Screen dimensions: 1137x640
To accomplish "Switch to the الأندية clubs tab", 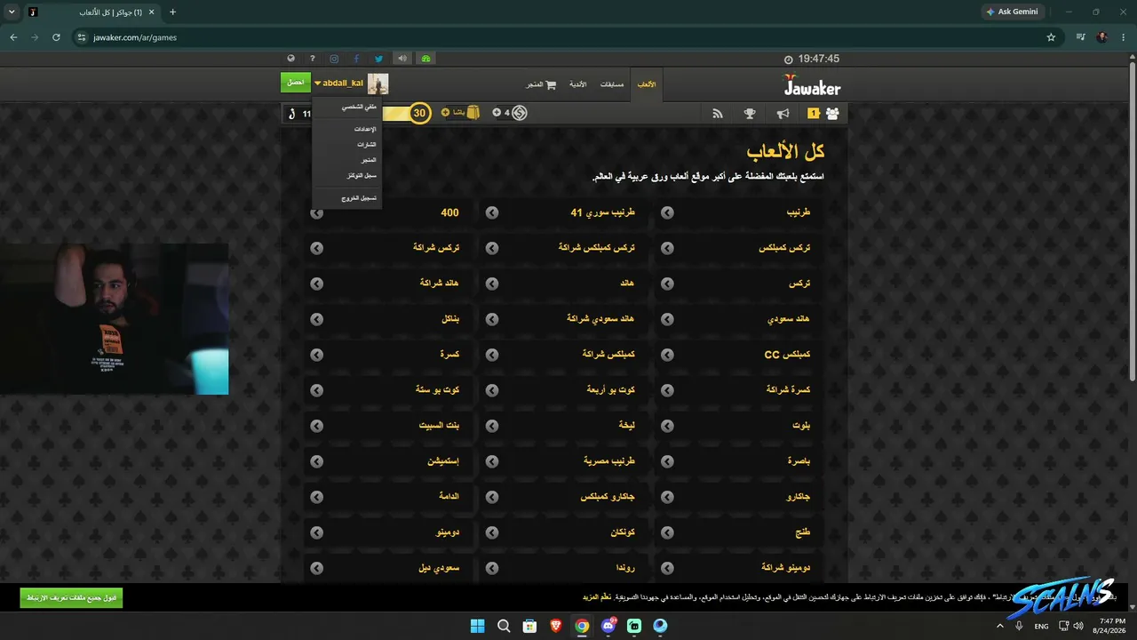I will coord(577,84).
